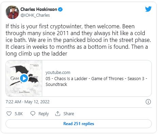Image resolution: width=158 pixels, height=136 pixels.
Task: Open the 7:22 AM May 12, 2022 timestamp
Action: (28, 102)
